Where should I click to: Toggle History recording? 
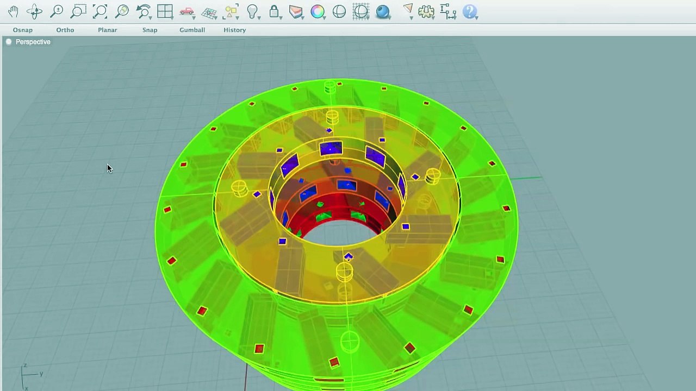point(235,30)
